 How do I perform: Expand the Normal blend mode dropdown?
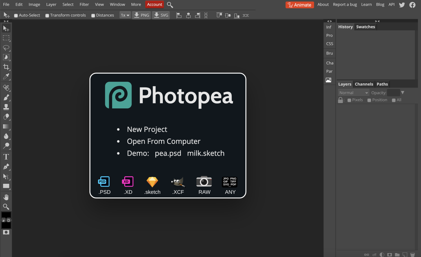point(353,93)
